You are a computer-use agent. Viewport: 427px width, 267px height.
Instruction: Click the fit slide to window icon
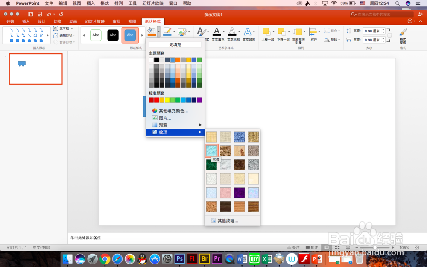pos(417,248)
